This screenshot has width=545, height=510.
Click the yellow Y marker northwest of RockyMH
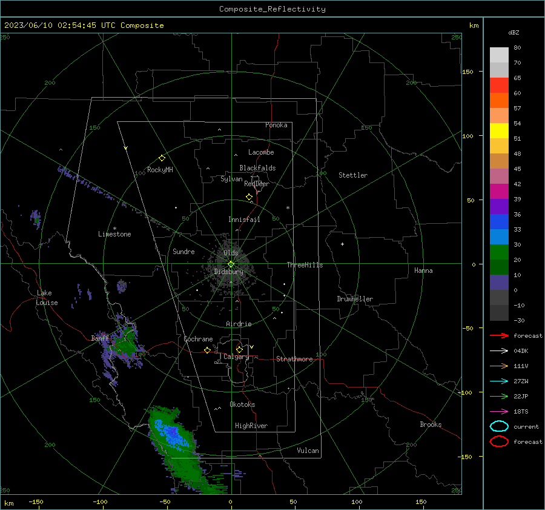tap(126, 148)
